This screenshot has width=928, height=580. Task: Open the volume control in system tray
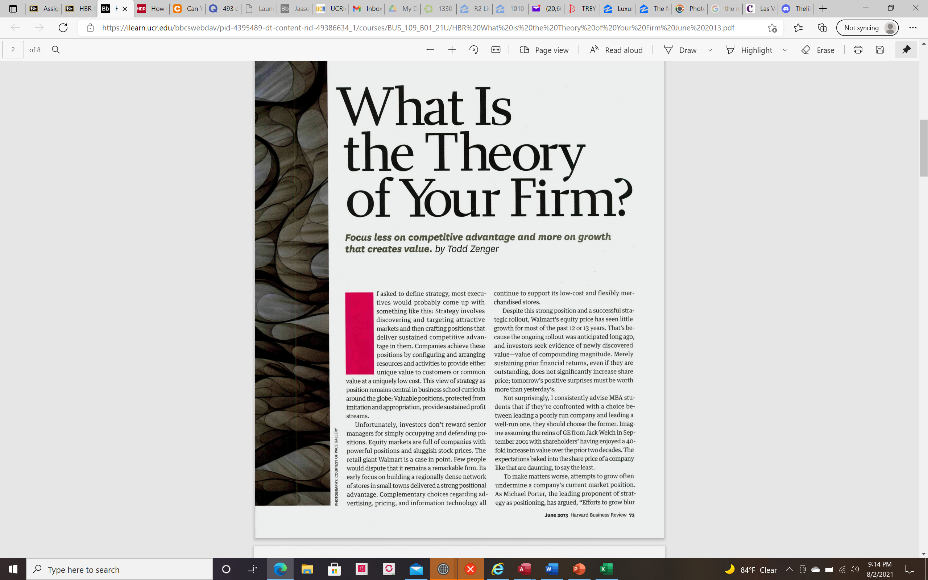(854, 569)
